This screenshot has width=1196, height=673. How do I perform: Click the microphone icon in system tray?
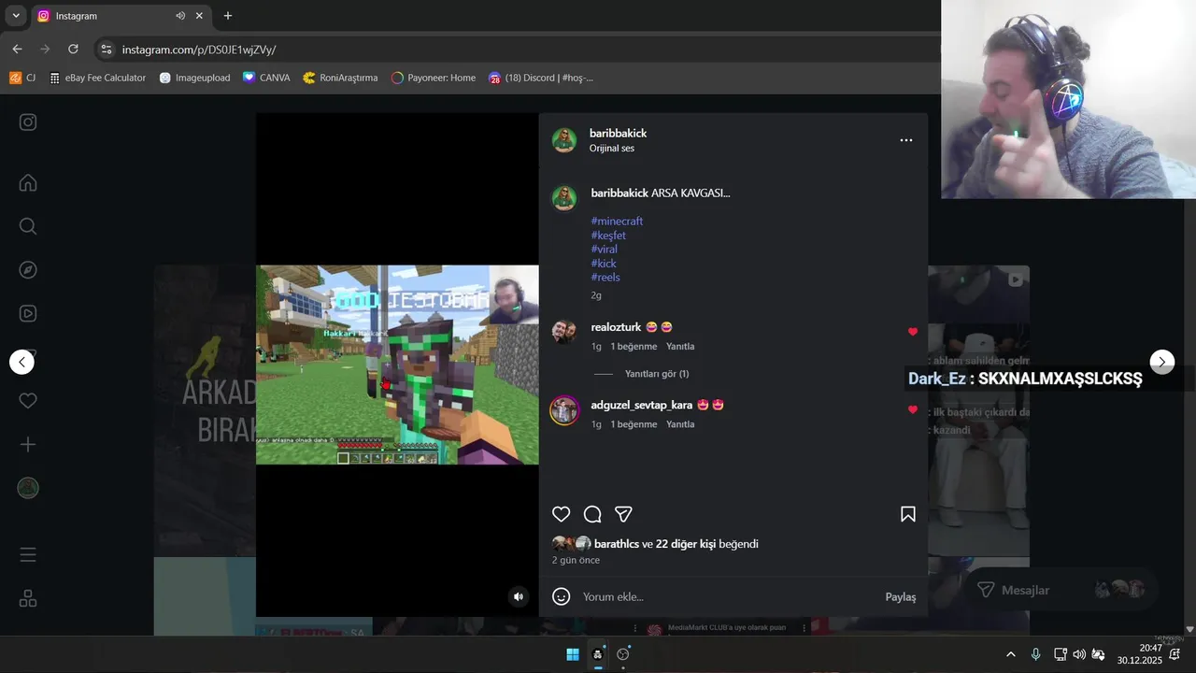(x=1035, y=654)
